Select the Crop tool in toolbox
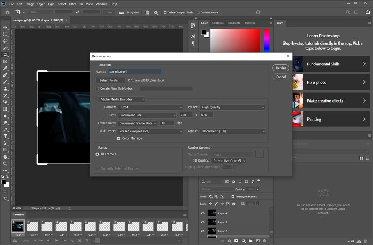Viewport: 373px width, 245px height. pos(5,55)
